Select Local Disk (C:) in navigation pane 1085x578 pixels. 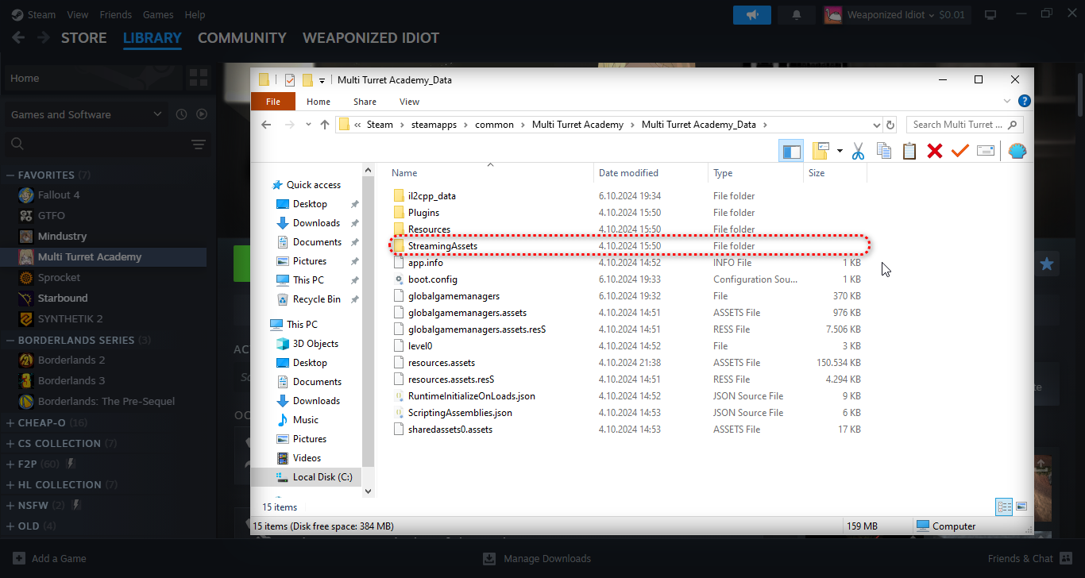coord(314,477)
